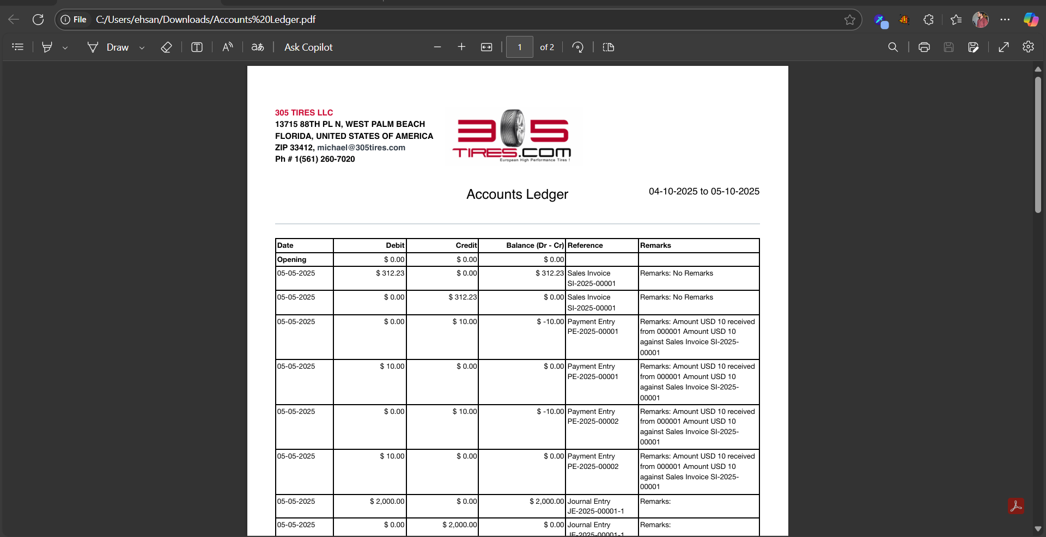Image resolution: width=1046 pixels, height=537 pixels.
Task: Click the 305 Tires logo image
Action: coord(512,136)
